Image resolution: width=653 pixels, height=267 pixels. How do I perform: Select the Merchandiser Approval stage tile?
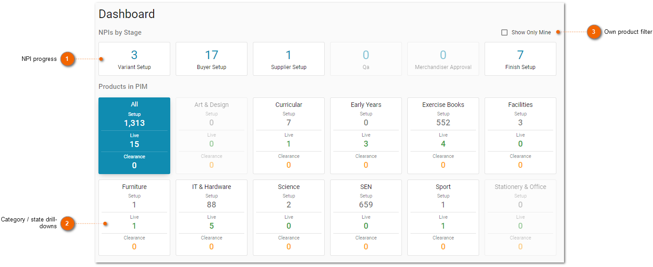[443, 59]
